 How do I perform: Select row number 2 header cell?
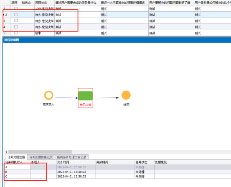coord(6,15)
